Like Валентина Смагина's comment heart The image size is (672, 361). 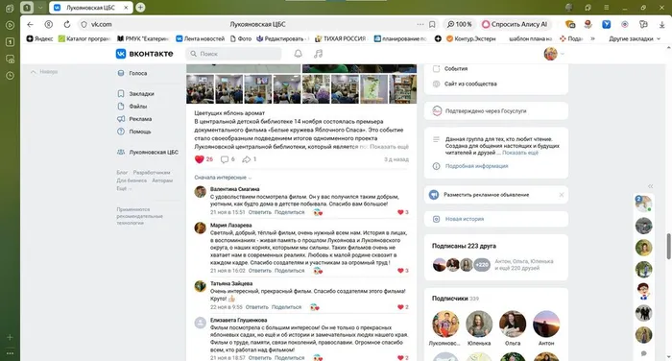point(400,212)
